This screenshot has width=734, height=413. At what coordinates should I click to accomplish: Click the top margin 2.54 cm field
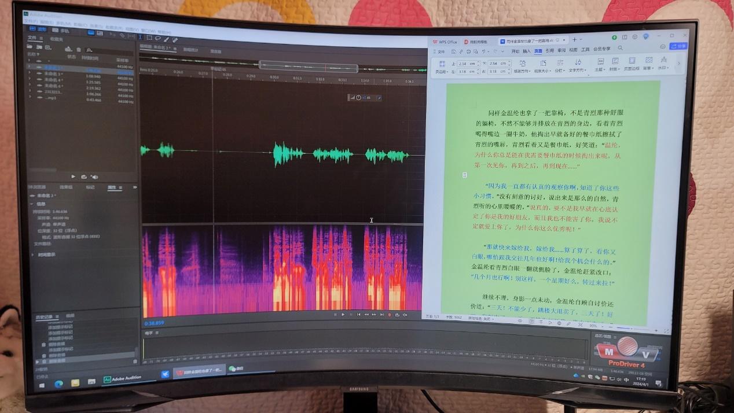point(468,64)
